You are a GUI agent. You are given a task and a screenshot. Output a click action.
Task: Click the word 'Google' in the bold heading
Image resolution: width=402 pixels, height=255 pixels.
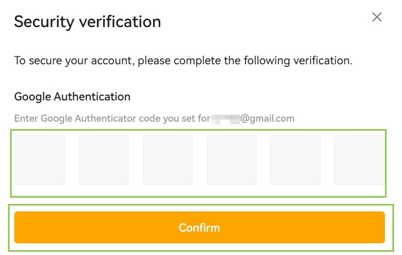(31, 97)
